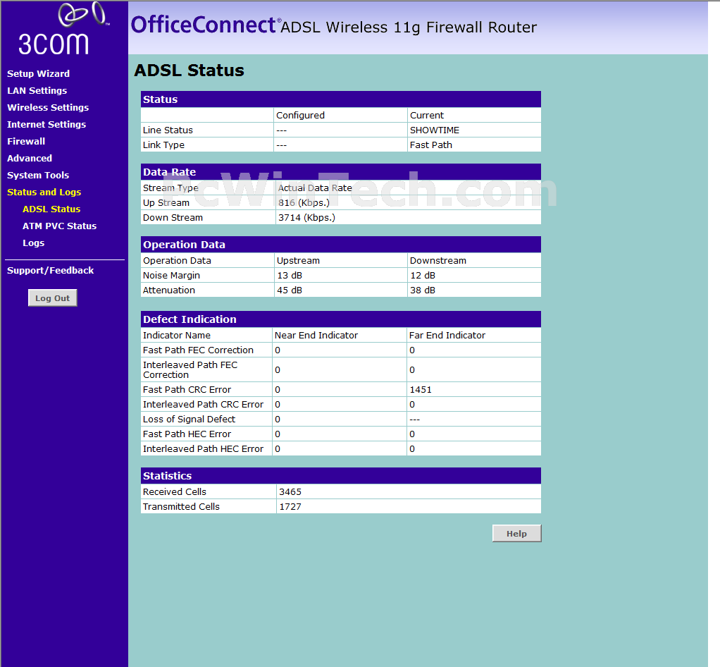720x667 pixels.
Task: Open the Firewall menu
Action: pyautogui.click(x=25, y=142)
